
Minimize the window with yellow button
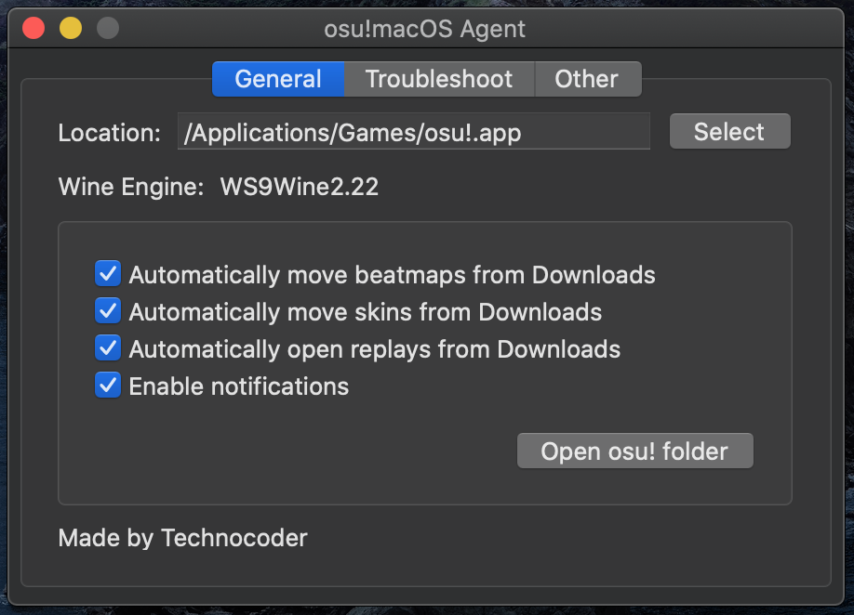[x=71, y=28]
